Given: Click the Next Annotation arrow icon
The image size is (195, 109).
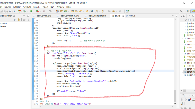Looking at the screenshot, I should (96, 11).
